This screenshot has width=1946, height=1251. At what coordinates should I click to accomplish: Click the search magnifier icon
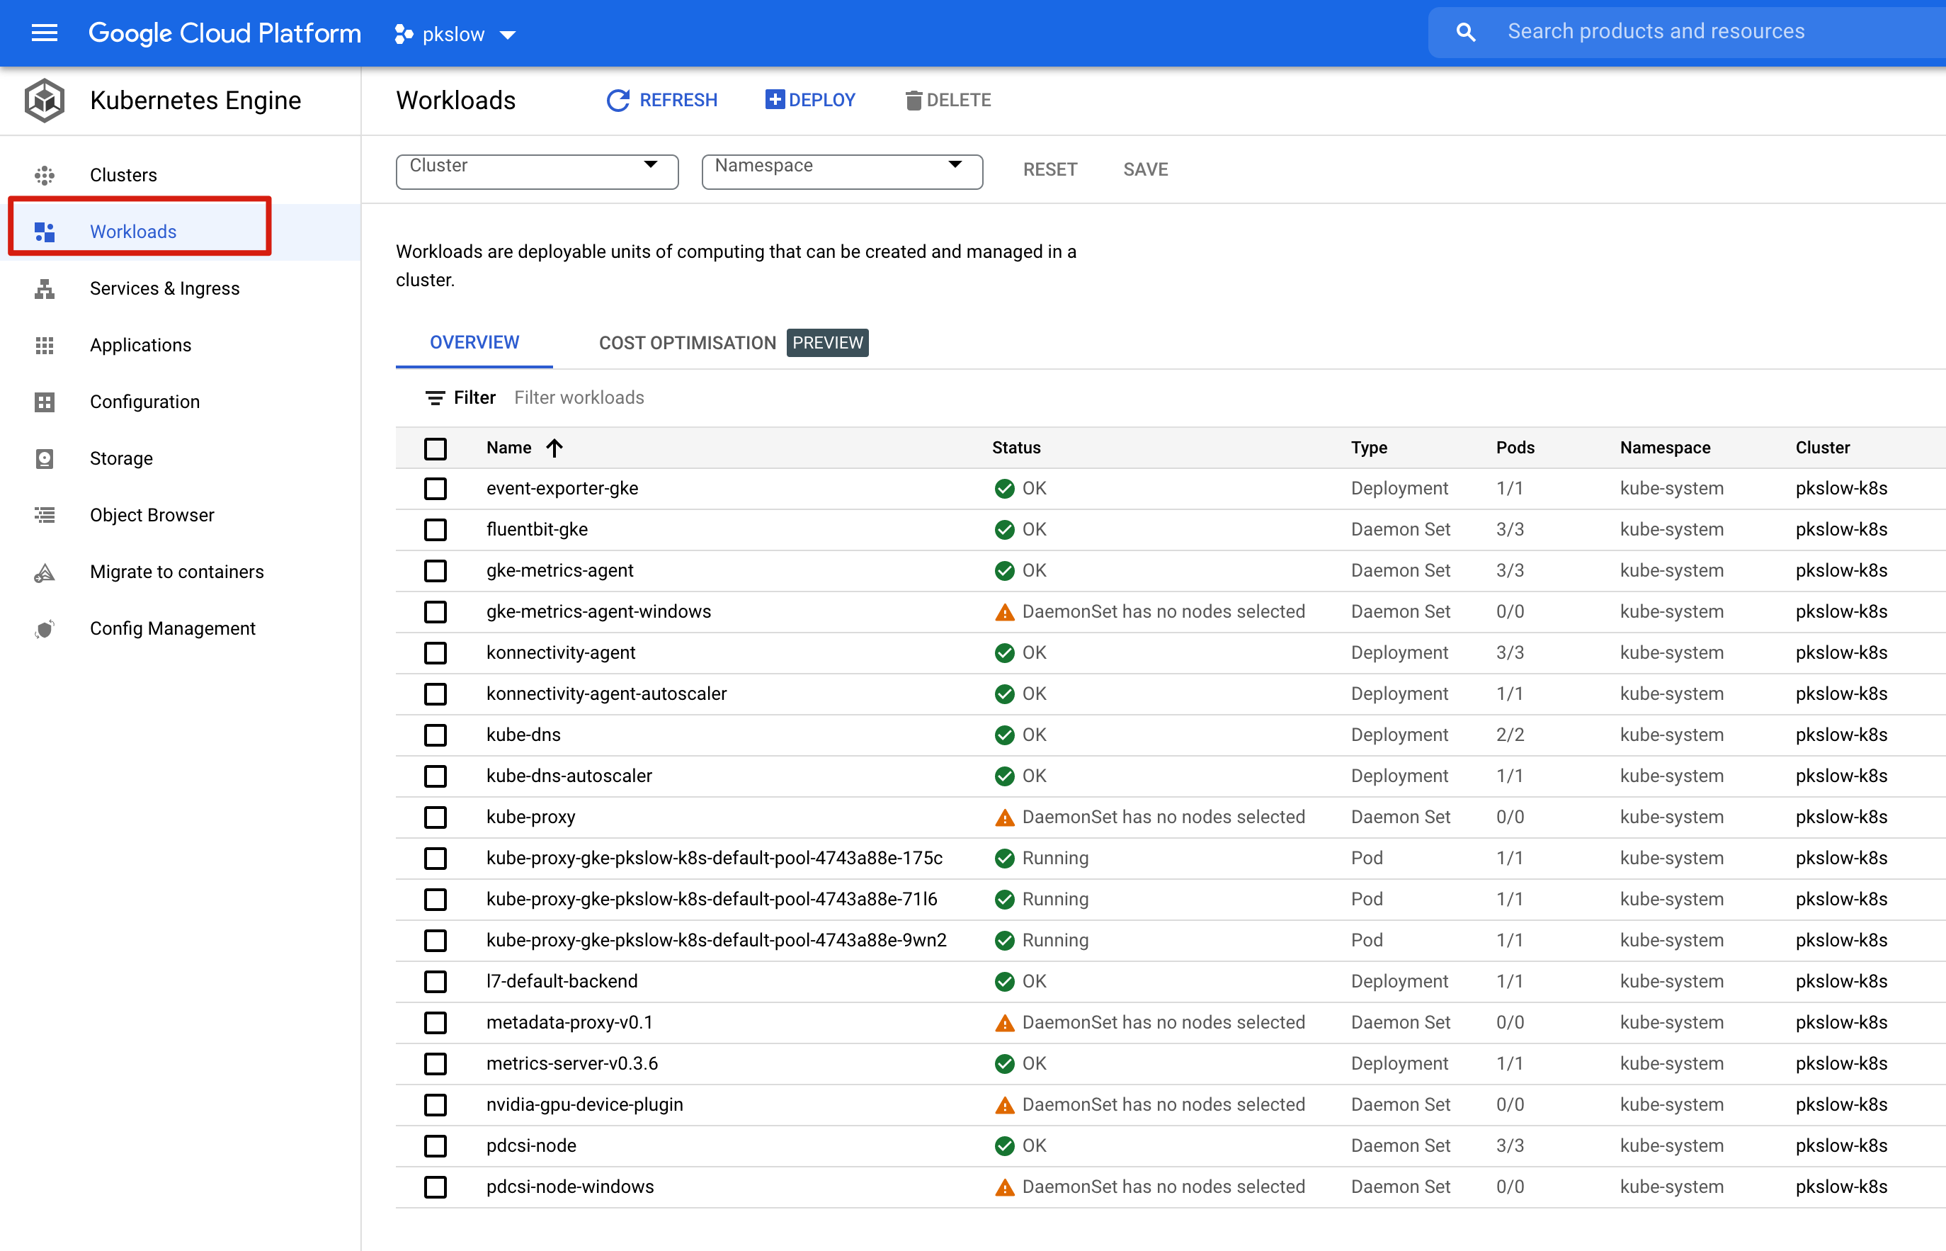point(1465,33)
